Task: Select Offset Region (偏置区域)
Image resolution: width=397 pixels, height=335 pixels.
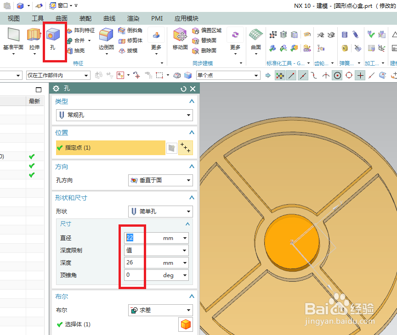Action: pos(207,31)
